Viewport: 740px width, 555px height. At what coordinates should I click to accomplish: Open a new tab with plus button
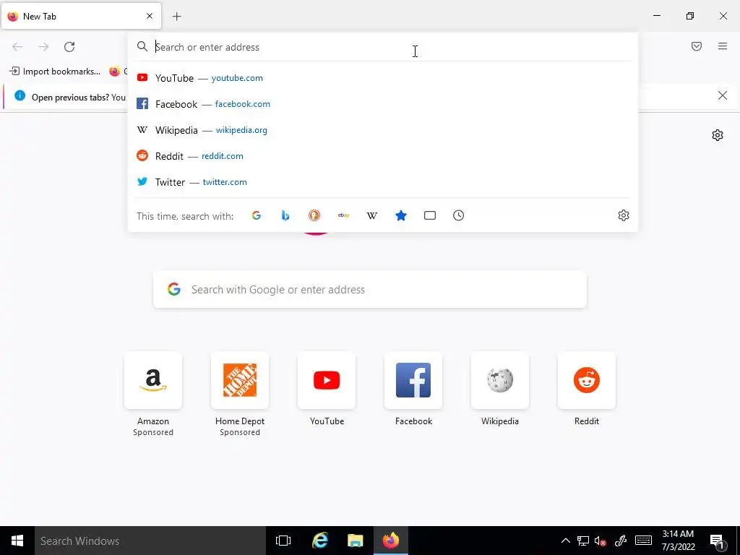pyautogui.click(x=177, y=17)
